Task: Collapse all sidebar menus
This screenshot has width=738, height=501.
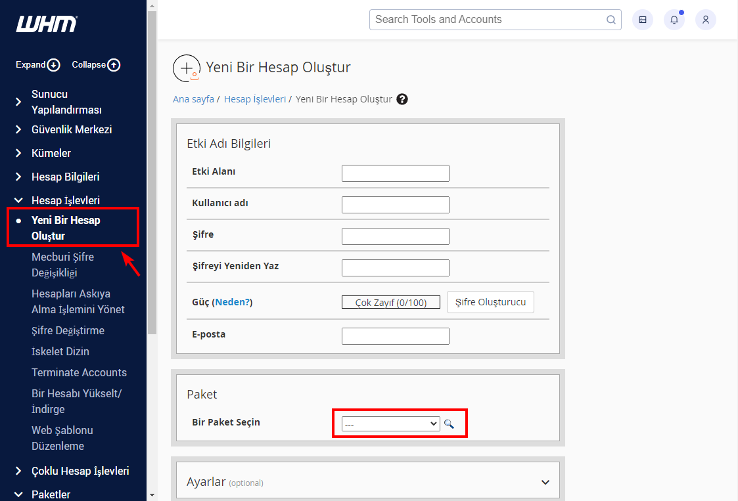Action: [x=96, y=65]
